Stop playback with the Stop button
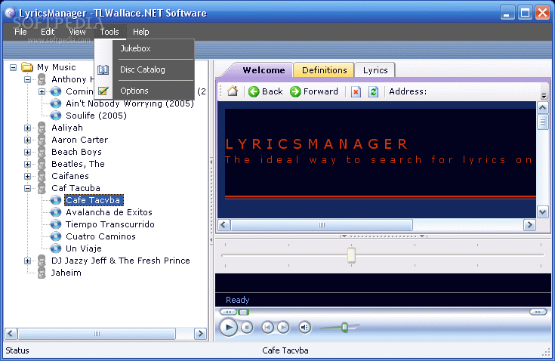The width and height of the screenshot is (555, 361). point(247,327)
